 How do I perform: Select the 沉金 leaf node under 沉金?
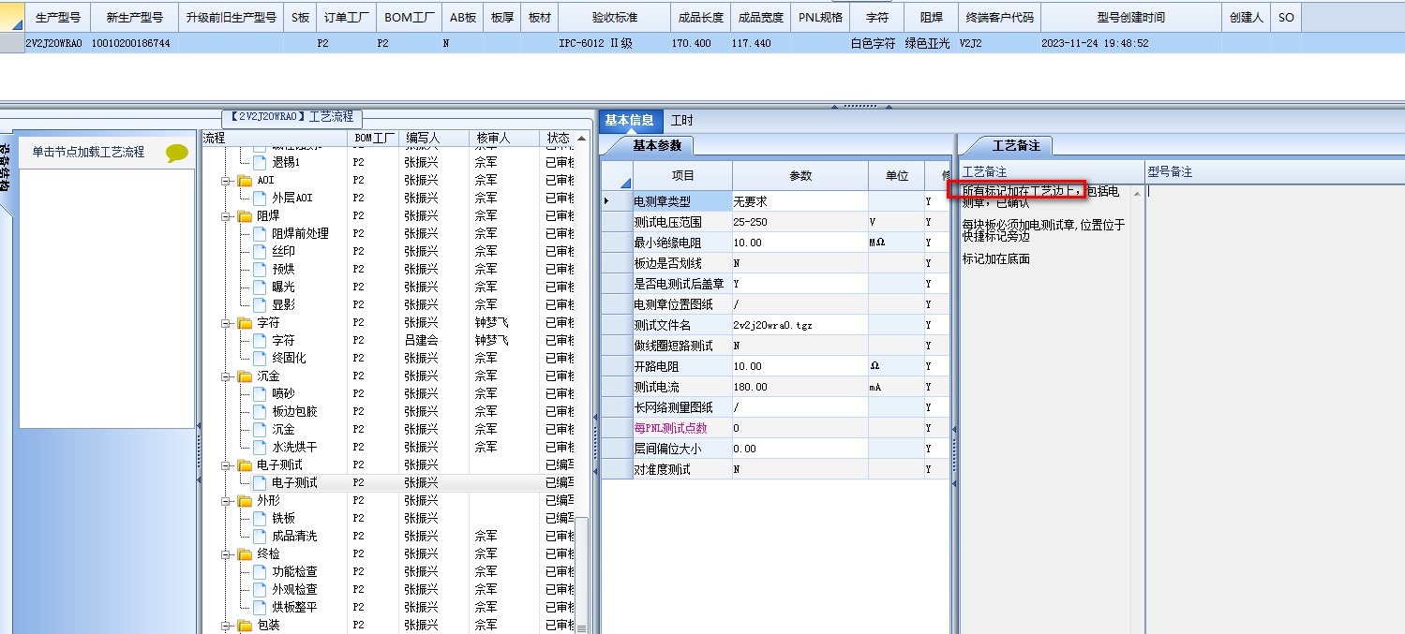283,430
